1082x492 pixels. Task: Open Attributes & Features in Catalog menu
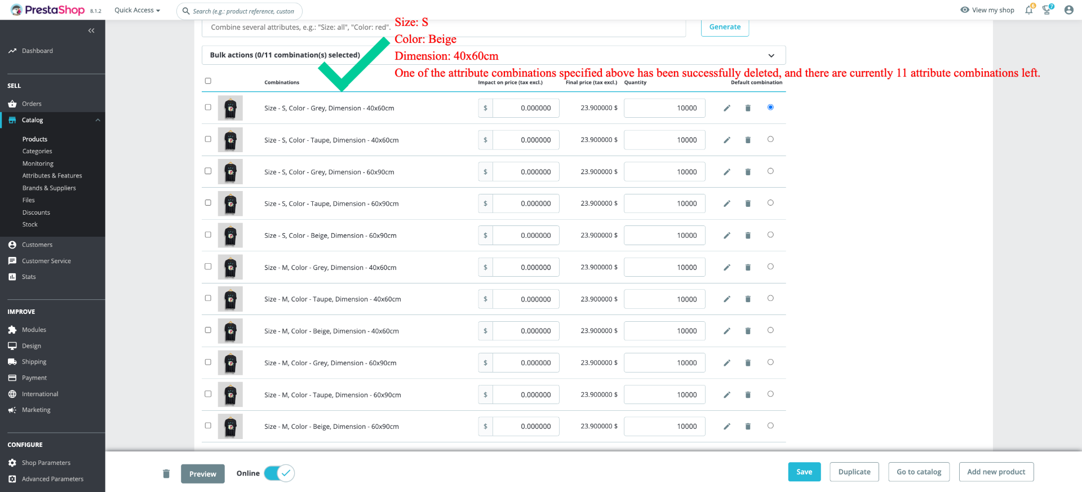(52, 176)
